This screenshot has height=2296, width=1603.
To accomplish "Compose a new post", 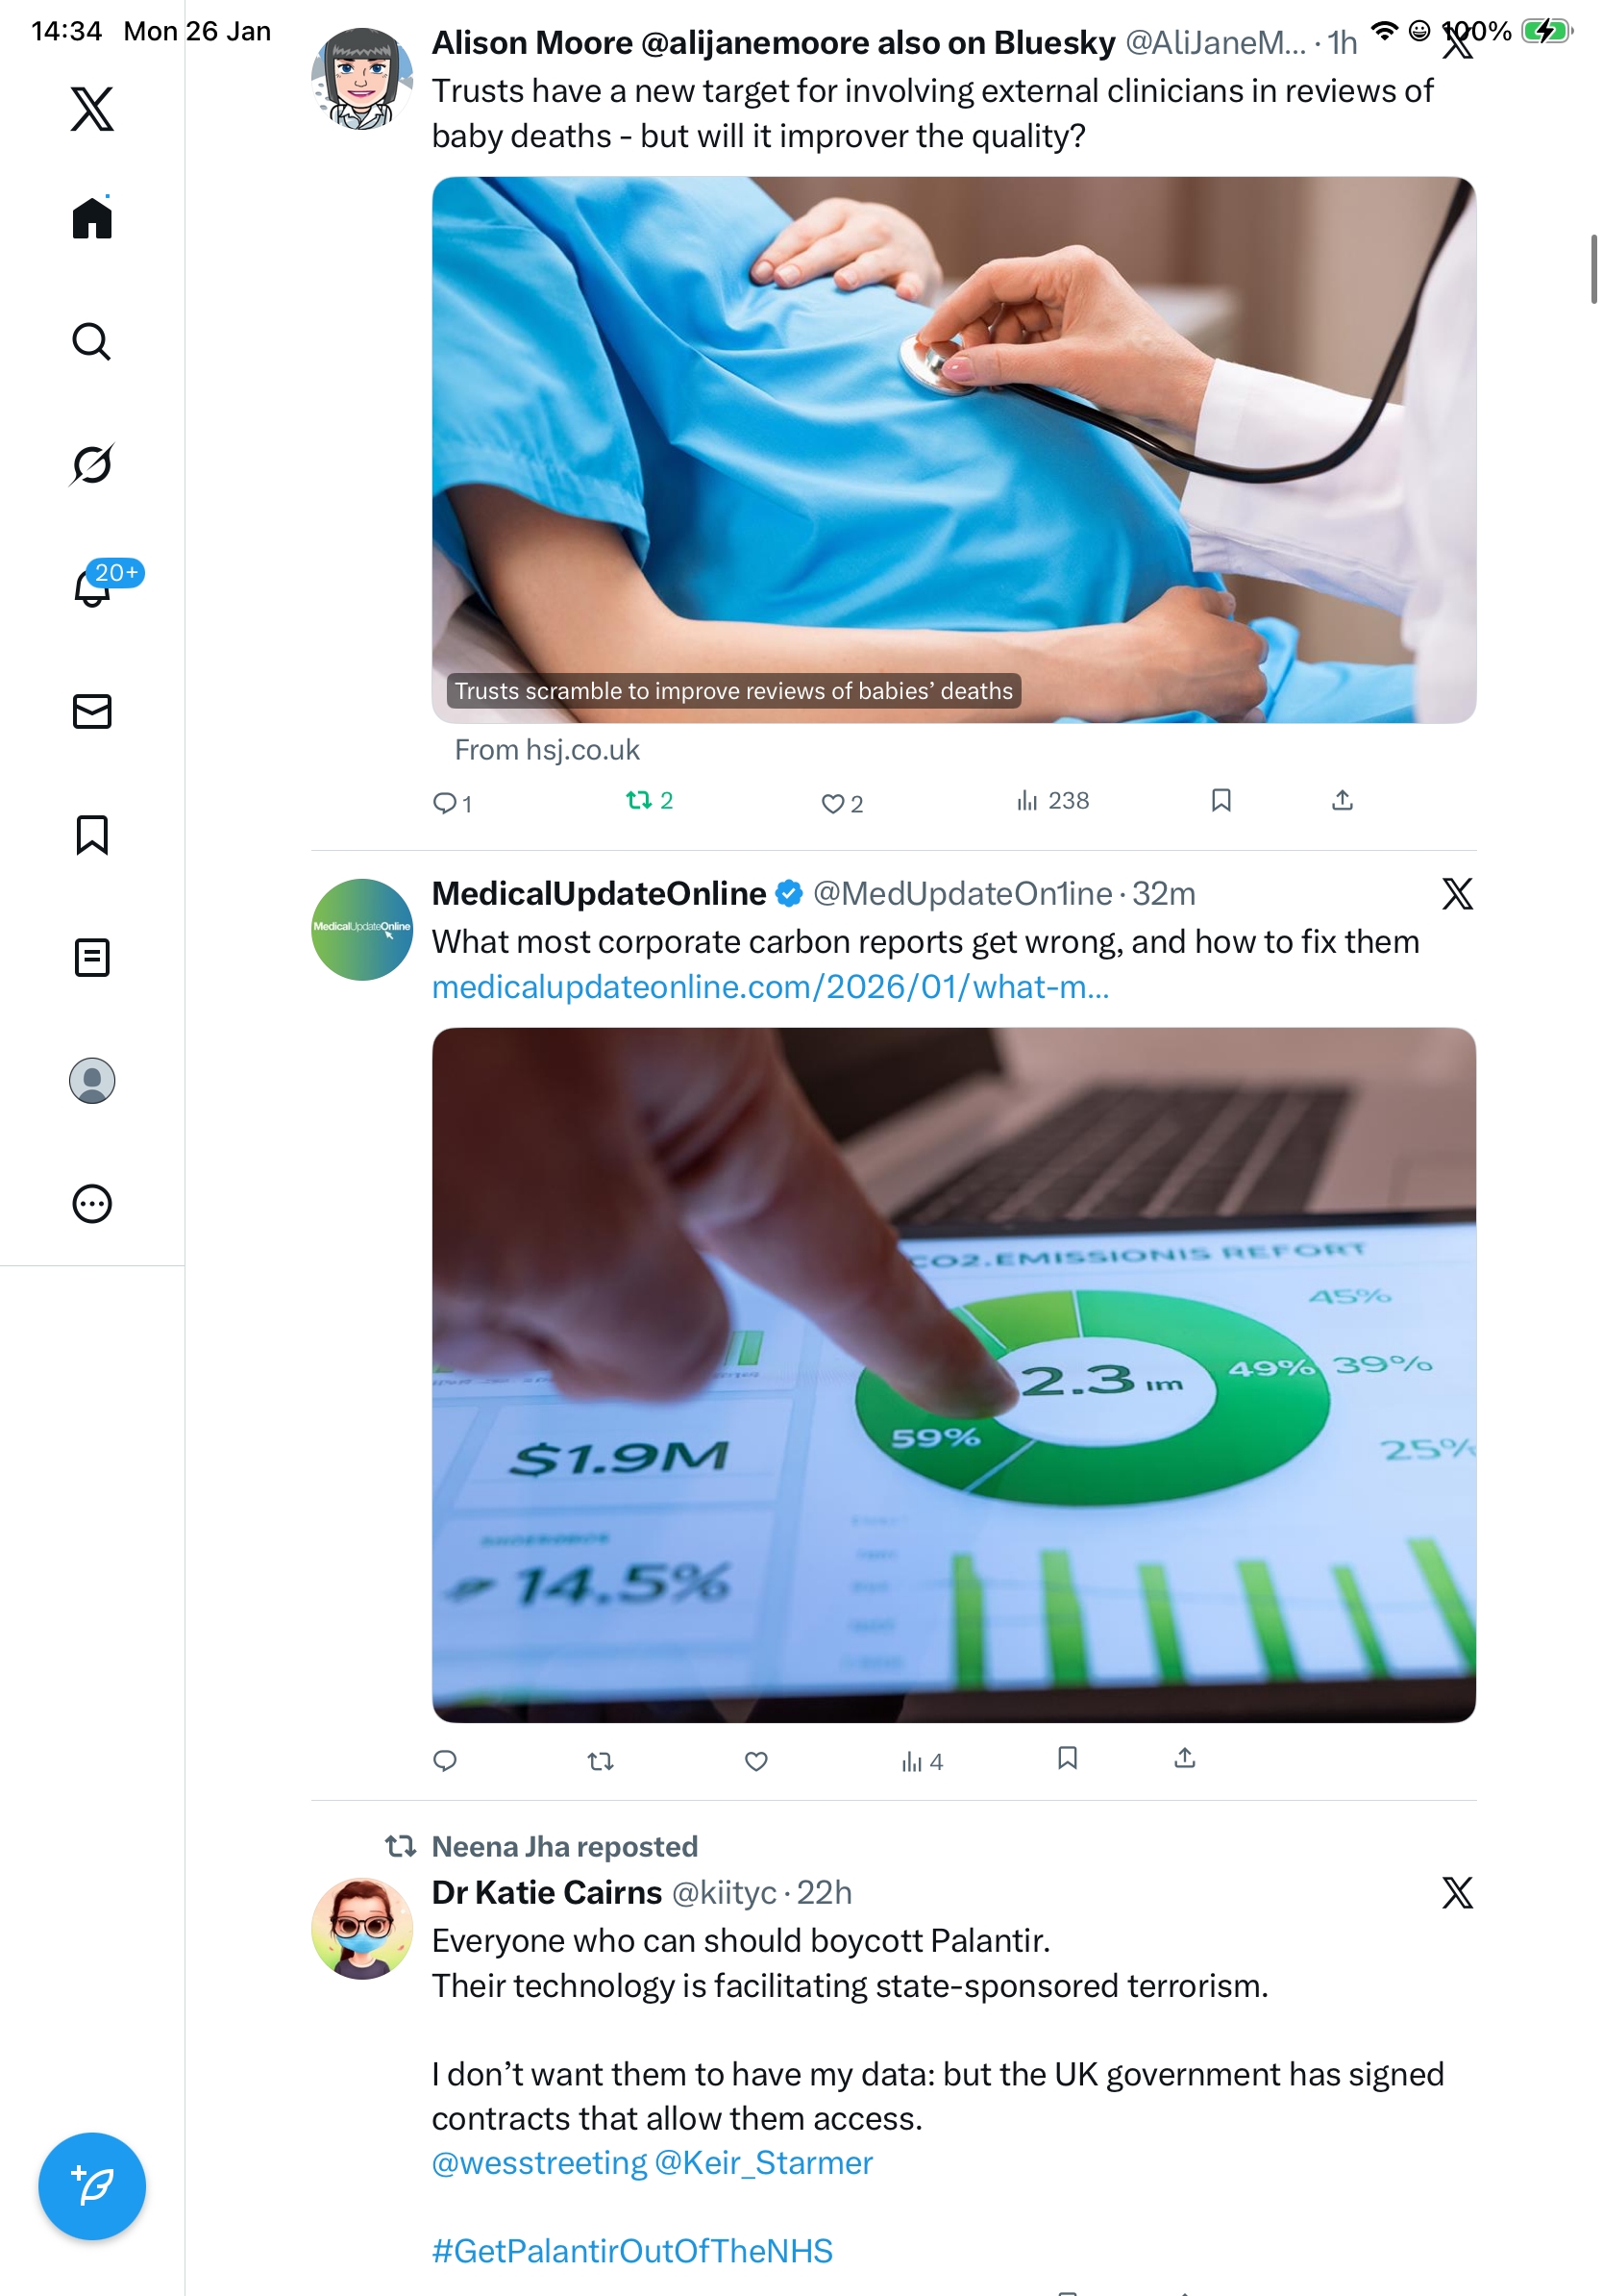I will (92, 2186).
